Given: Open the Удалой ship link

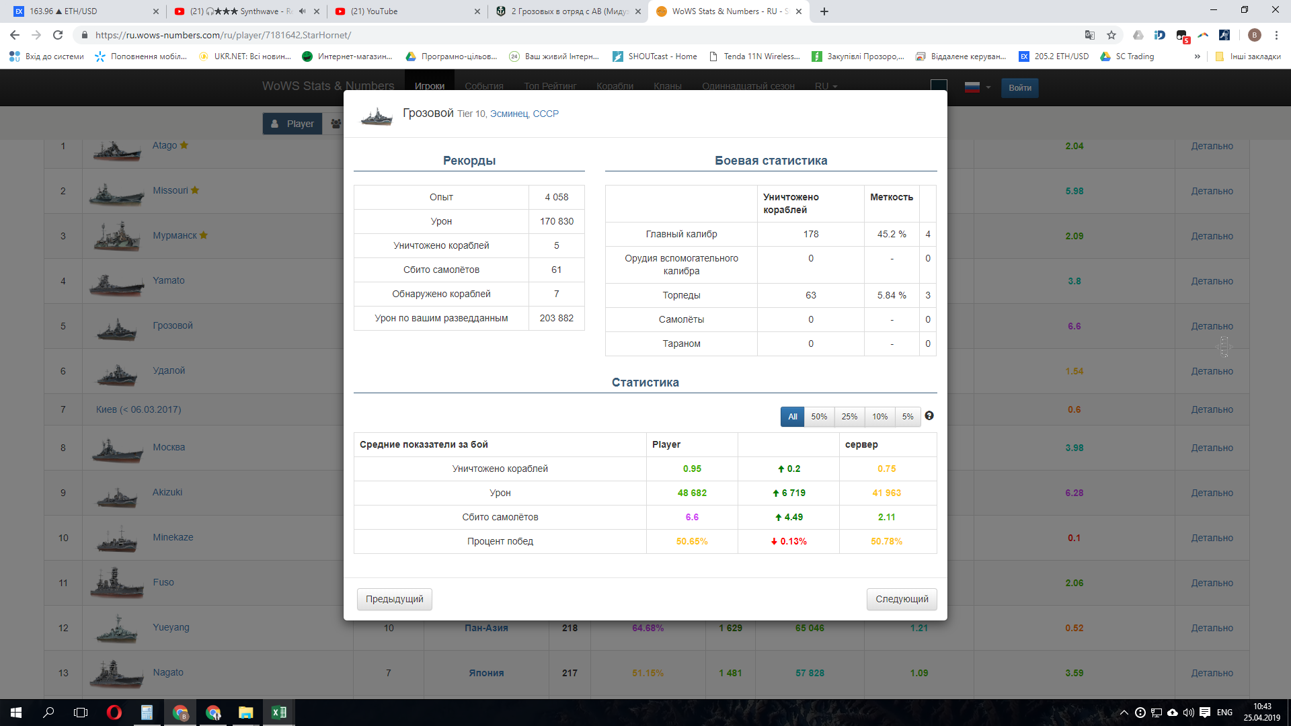Looking at the screenshot, I should pos(169,370).
